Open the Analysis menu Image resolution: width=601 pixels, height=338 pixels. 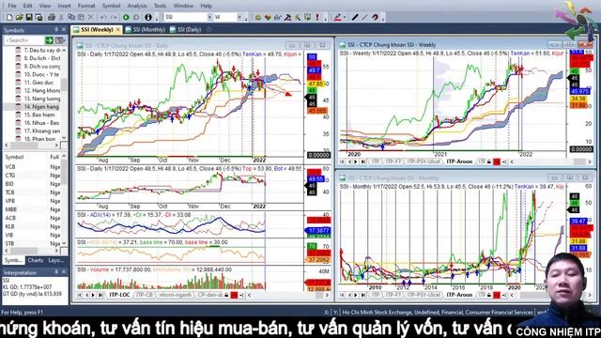pyautogui.click(x=137, y=6)
